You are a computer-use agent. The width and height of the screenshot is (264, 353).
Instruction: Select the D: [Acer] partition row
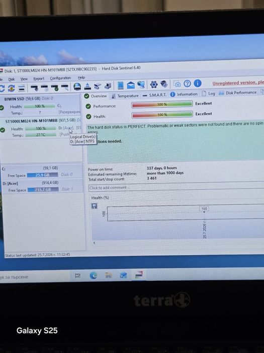pos(42,187)
